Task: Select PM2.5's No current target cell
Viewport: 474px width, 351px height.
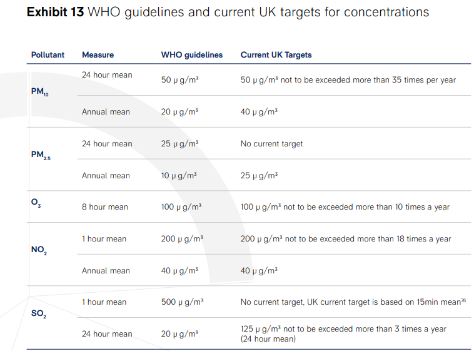Action: 271,144
